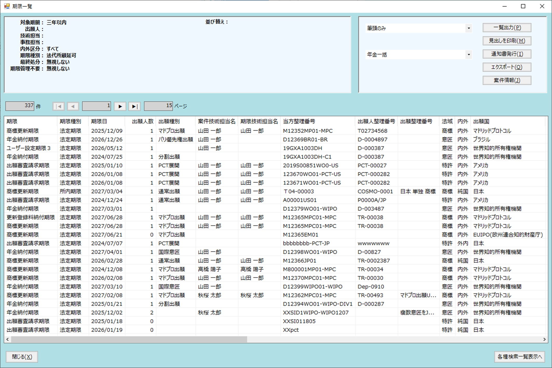Screen dimensions: 552x368
Task: Sort by the 当方整理番号 column header
Action: coord(318,121)
